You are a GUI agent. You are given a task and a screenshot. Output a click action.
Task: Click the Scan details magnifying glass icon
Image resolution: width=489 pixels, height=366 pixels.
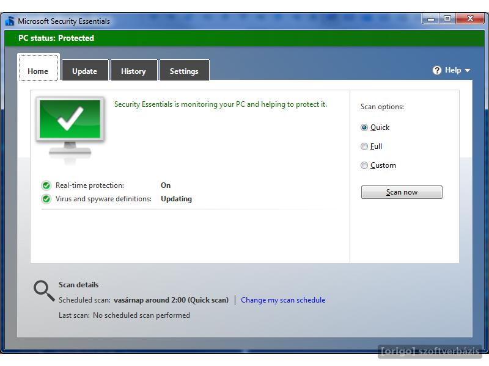tap(44, 291)
